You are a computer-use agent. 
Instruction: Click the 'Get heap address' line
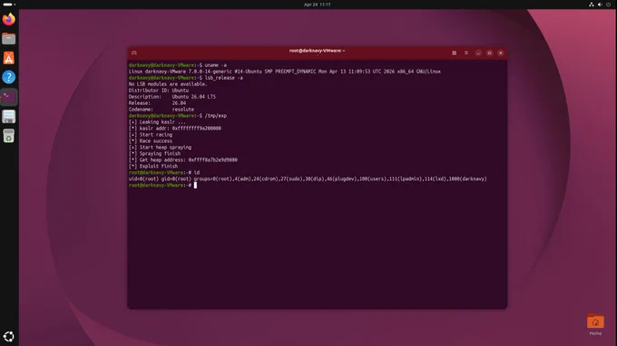(183, 159)
